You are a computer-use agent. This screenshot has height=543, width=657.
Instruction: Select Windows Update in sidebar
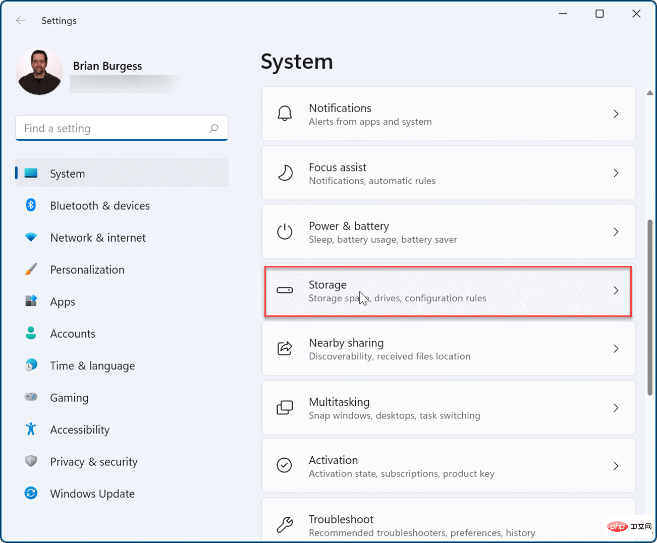[x=122, y=494]
